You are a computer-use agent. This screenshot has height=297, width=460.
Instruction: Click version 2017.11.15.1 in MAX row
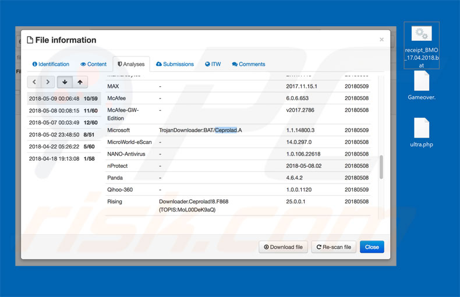(302, 86)
